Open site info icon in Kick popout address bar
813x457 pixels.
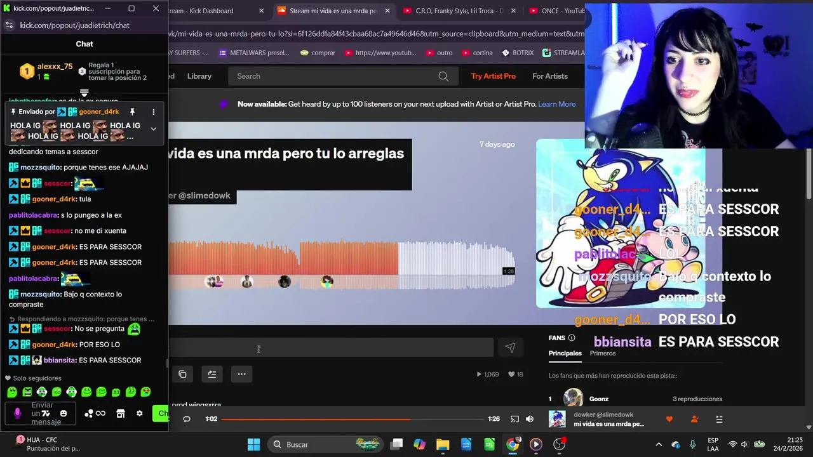coord(9,25)
